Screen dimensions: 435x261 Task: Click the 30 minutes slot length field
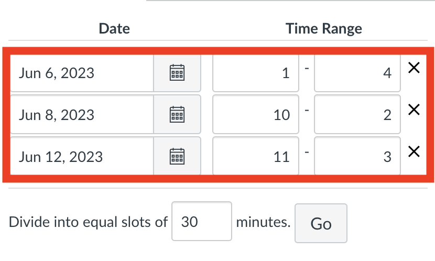coord(202,221)
